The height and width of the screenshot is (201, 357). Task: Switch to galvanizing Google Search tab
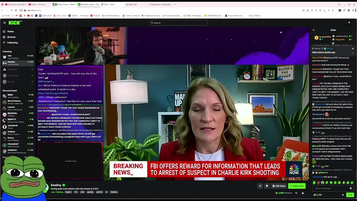pyautogui.click(x=160, y=4)
